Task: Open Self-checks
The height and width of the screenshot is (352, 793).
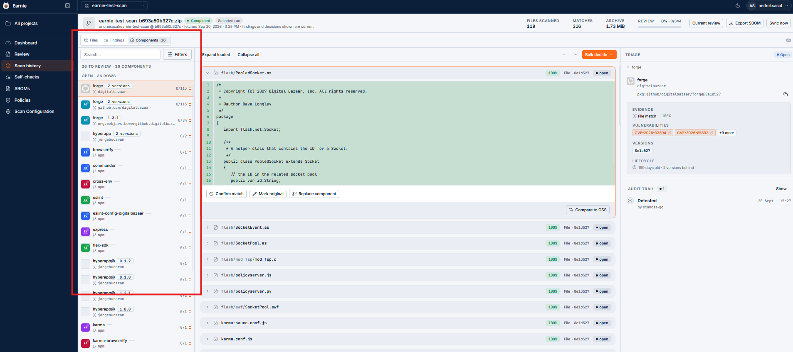Action: pyautogui.click(x=27, y=77)
